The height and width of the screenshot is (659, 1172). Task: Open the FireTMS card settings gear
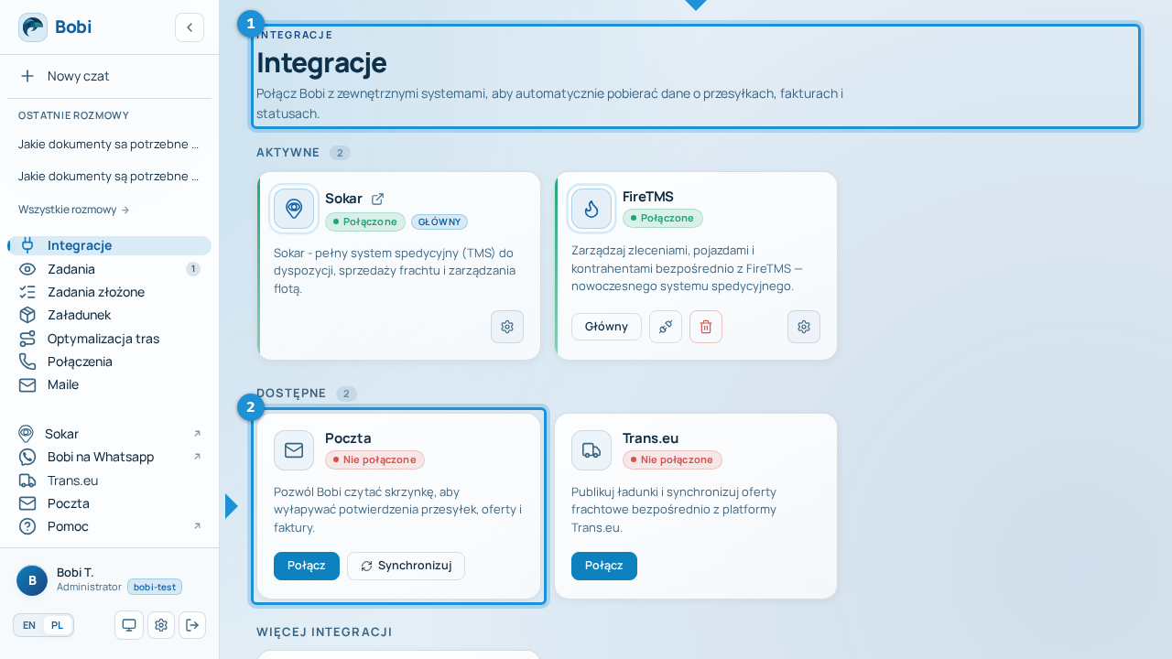[804, 327]
